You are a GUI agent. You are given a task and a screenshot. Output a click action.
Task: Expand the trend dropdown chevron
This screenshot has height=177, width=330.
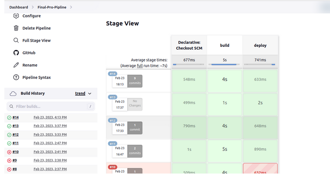(x=89, y=94)
